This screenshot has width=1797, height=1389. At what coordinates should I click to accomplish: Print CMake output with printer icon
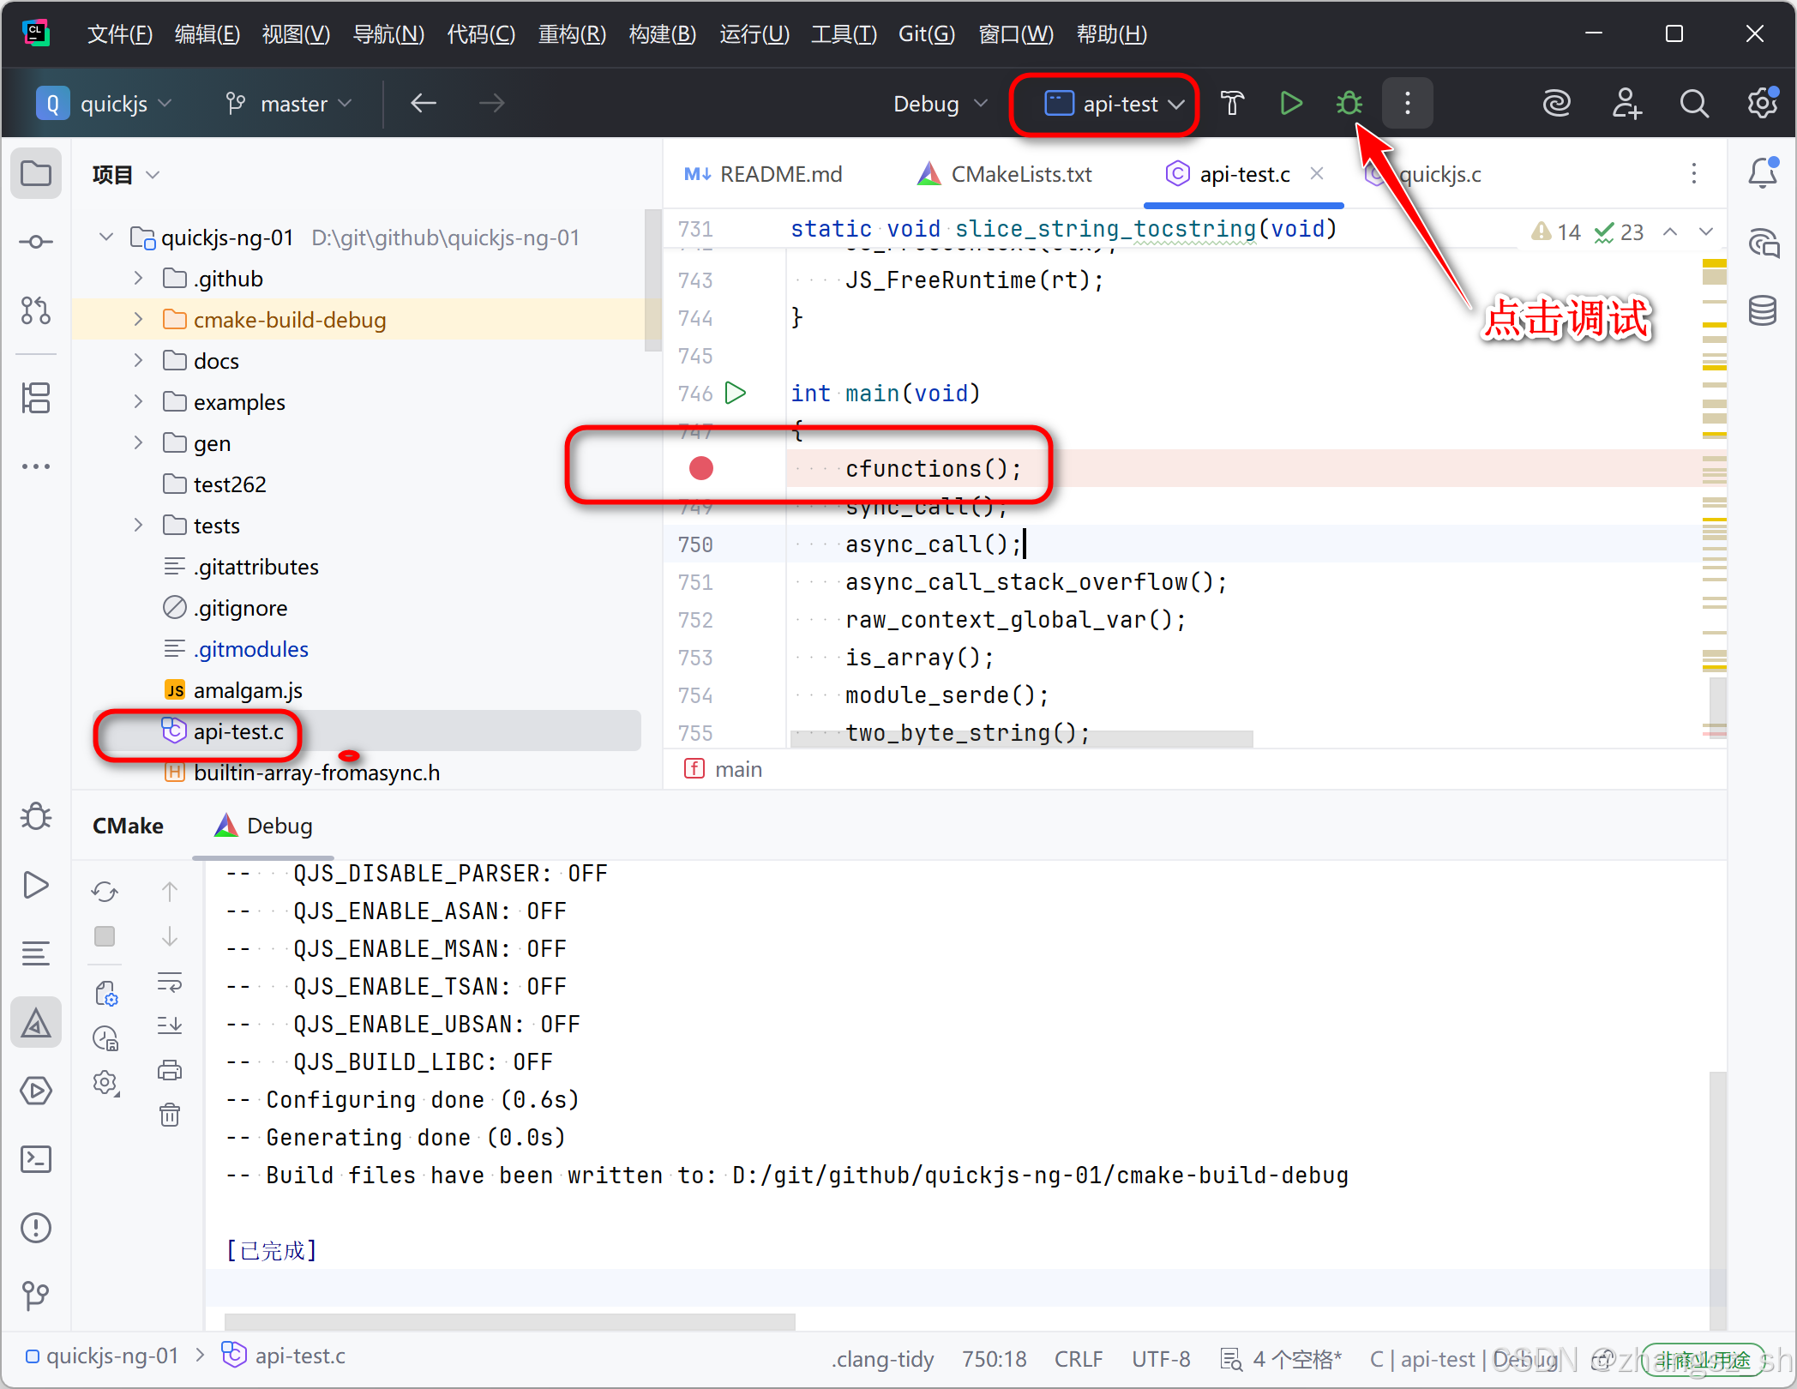point(170,1070)
